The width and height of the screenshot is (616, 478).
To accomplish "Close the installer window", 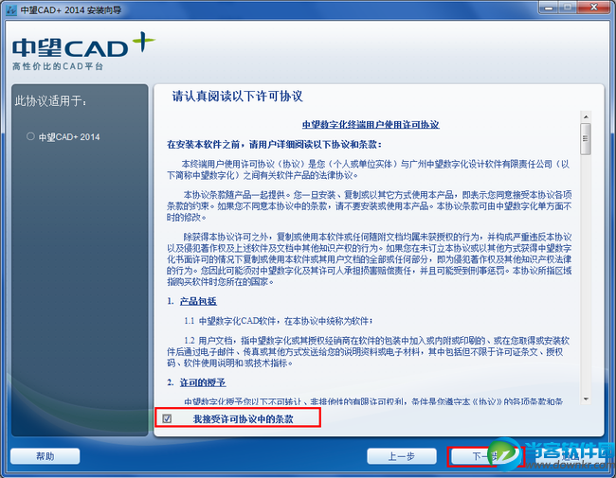I will click(x=594, y=8).
